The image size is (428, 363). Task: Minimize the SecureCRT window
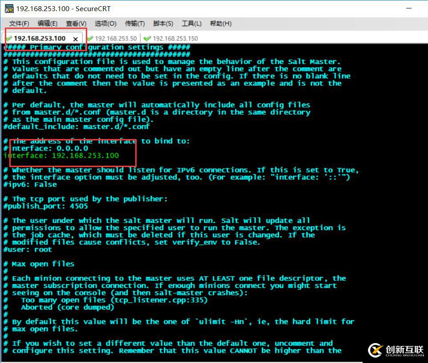(408, 8)
